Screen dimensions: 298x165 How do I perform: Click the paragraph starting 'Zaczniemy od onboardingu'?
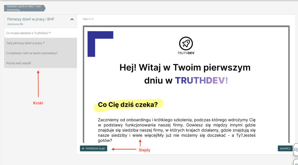(177, 130)
